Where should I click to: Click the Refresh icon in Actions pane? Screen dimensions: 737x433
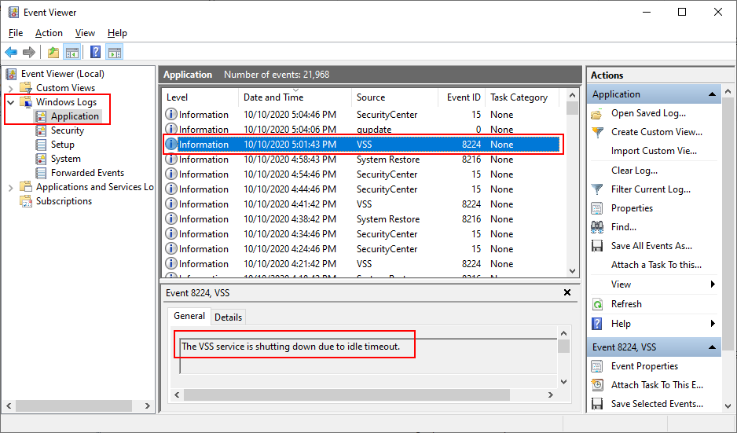click(597, 303)
